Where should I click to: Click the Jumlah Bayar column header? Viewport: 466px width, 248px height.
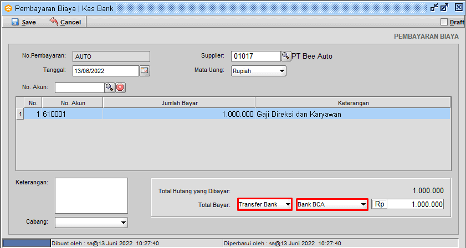[179, 103]
